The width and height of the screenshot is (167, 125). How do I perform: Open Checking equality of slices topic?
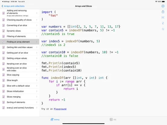click(x=20, y=20)
